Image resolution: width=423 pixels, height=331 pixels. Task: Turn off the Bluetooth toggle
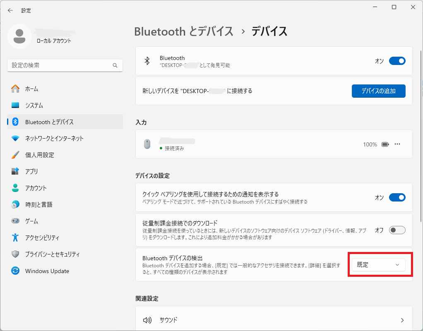click(x=397, y=61)
